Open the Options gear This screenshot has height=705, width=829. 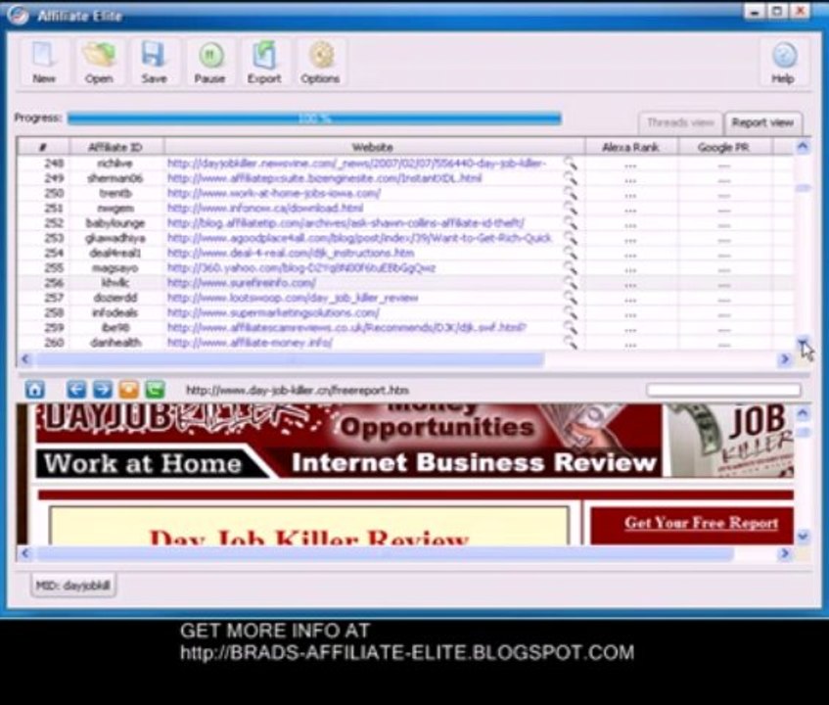(x=320, y=62)
